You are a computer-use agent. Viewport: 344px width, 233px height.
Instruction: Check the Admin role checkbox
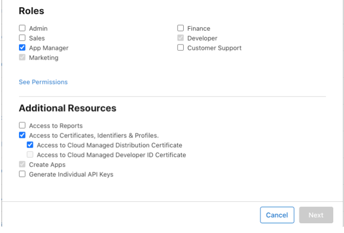tap(22, 28)
